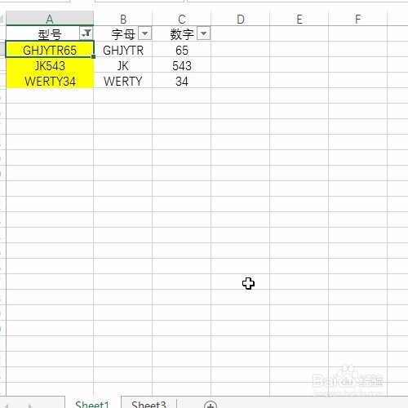408x408 pixels.
Task: Select cell containing GHJYTR65
Action: click(x=50, y=49)
